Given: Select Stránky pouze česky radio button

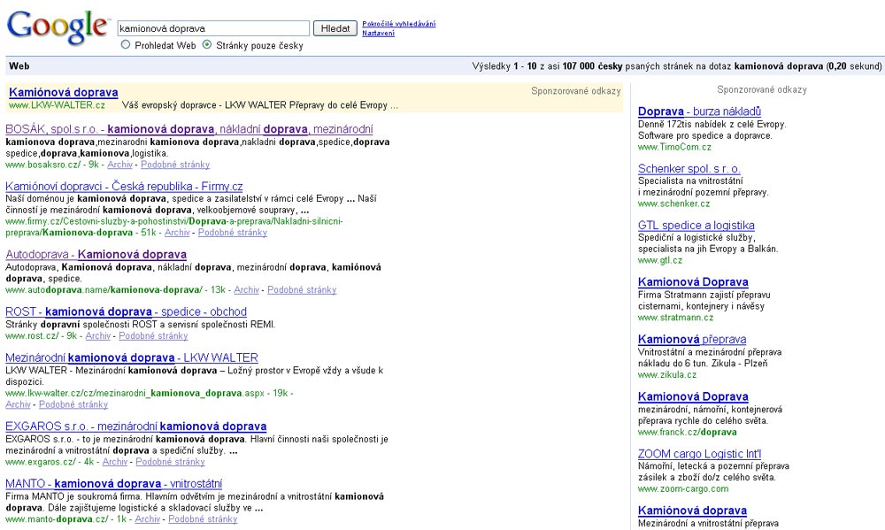Looking at the screenshot, I should 207,44.
